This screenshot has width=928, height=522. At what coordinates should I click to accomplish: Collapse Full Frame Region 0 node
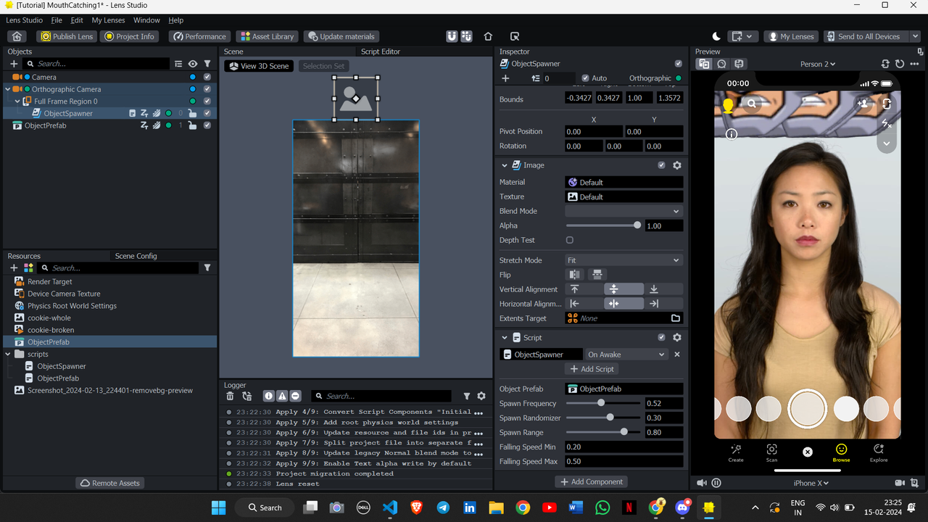17,101
